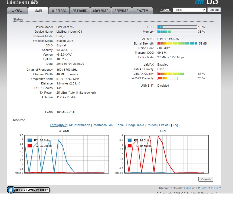
Task: Click the Channel Width value 40 MHz (Lower)
Action: click(67, 74)
